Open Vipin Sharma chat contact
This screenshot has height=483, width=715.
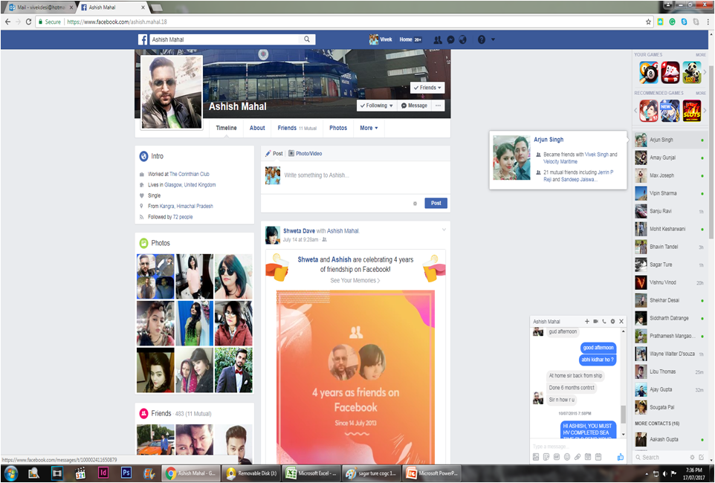pyautogui.click(x=670, y=193)
